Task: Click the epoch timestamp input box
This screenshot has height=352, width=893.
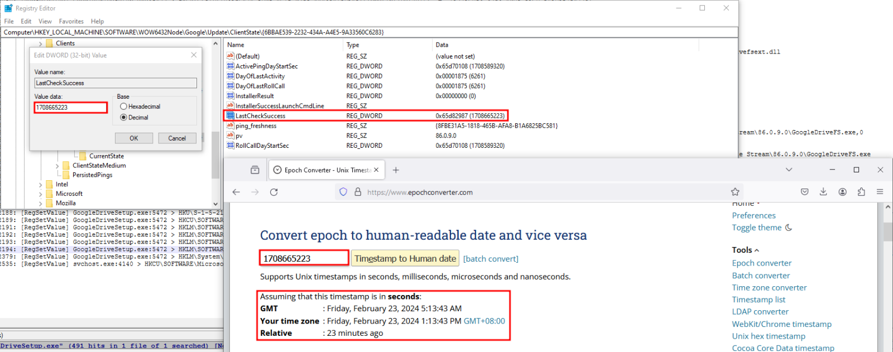Action: pyautogui.click(x=304, y=258)
